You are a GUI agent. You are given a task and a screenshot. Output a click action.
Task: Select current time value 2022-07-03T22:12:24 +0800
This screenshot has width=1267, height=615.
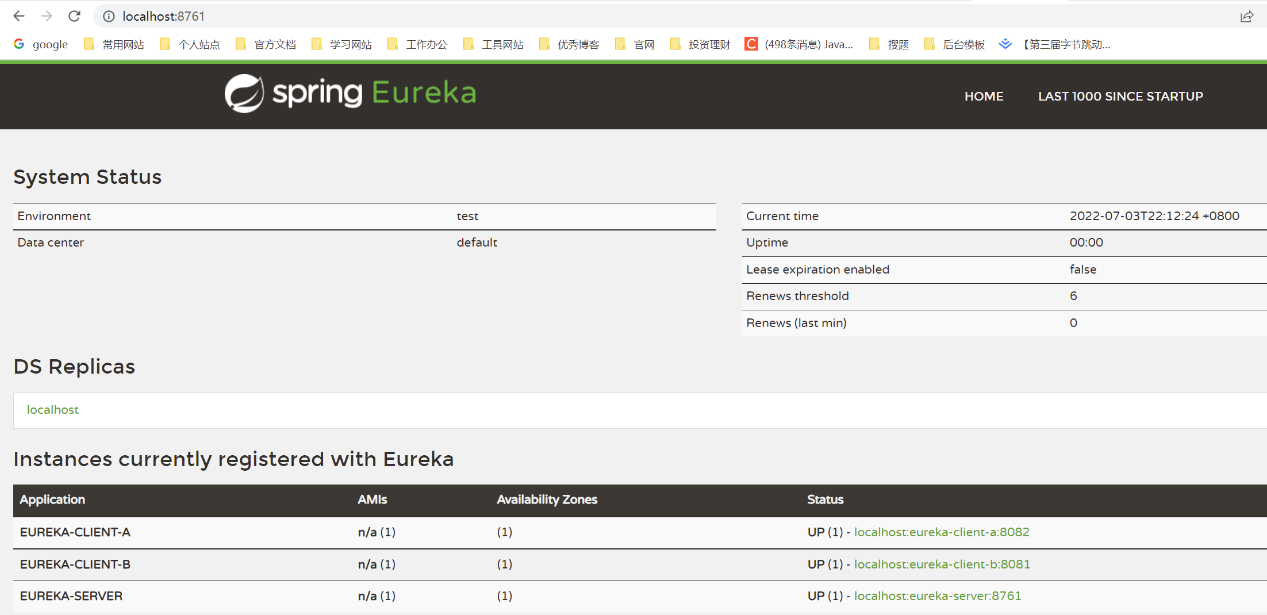1154,216
